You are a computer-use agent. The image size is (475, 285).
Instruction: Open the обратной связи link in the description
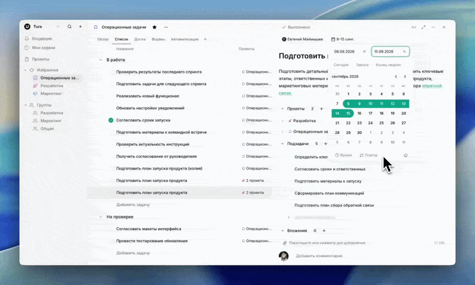432,86
